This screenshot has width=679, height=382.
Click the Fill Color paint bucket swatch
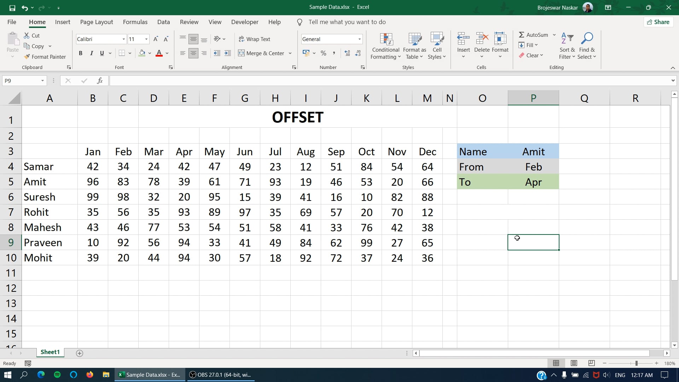142,53
